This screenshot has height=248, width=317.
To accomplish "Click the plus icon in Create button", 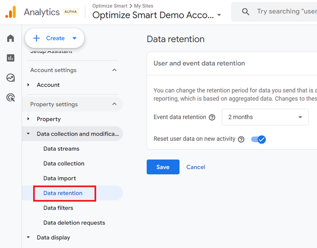I will [x=36, y=38].
